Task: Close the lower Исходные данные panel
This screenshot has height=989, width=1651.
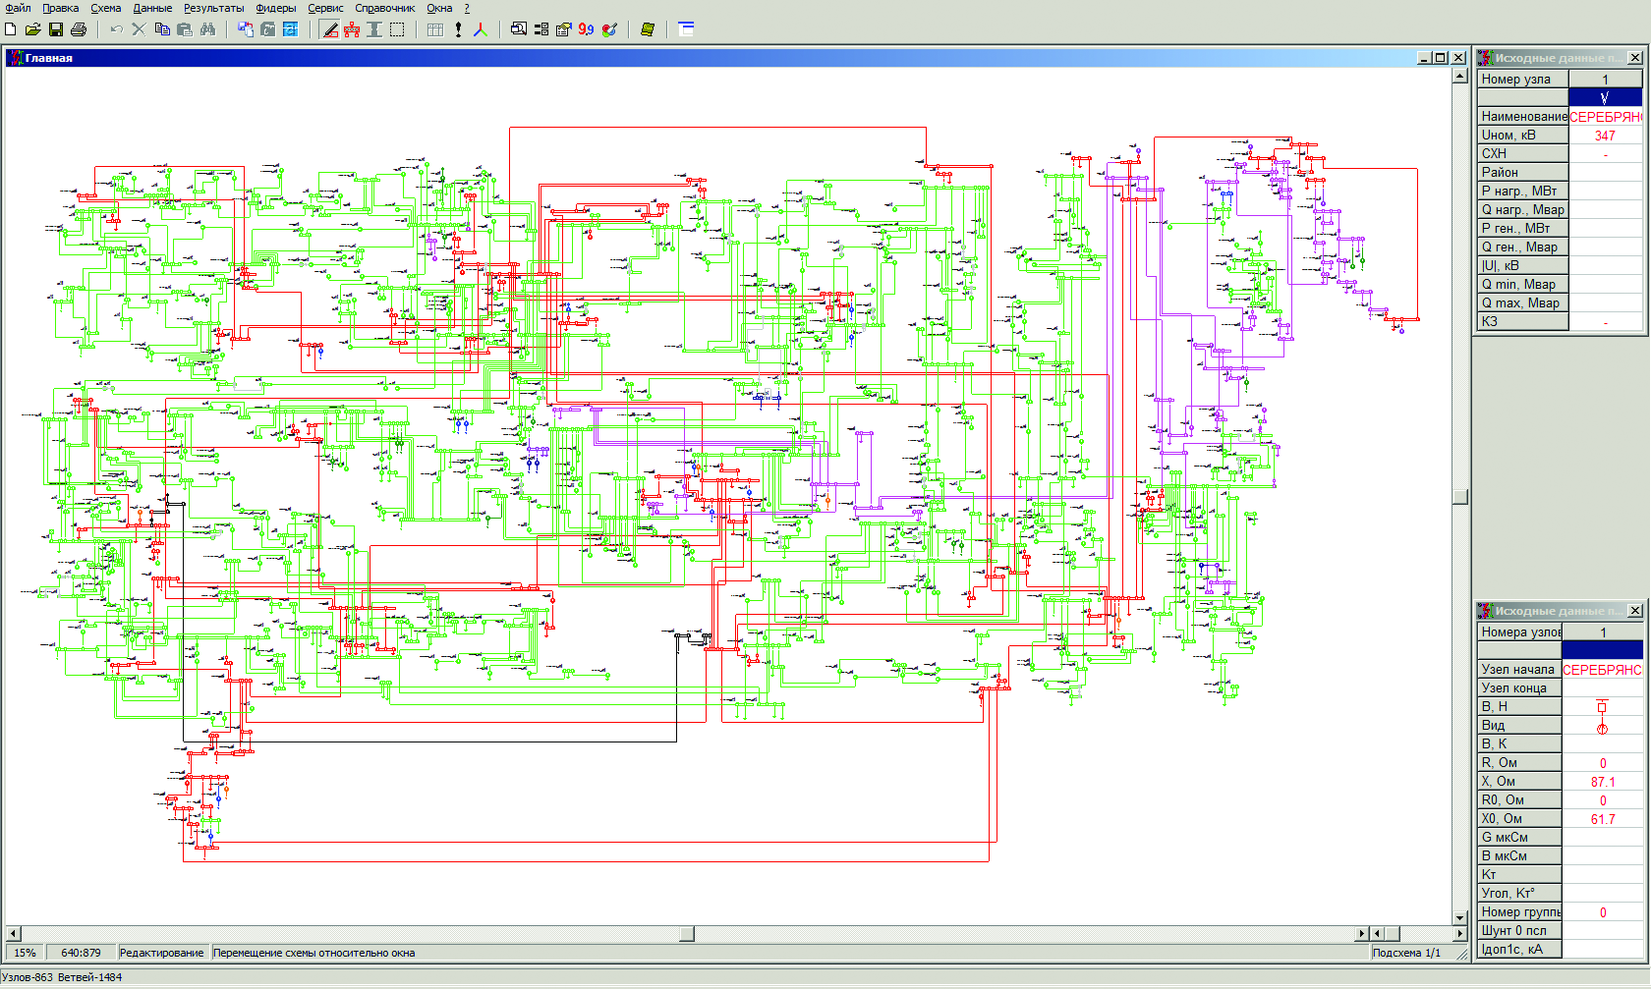Action: (1635, 611)
